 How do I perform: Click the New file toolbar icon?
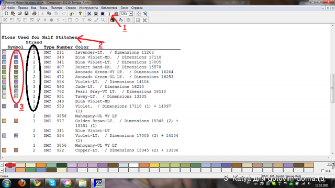[6, 14]
